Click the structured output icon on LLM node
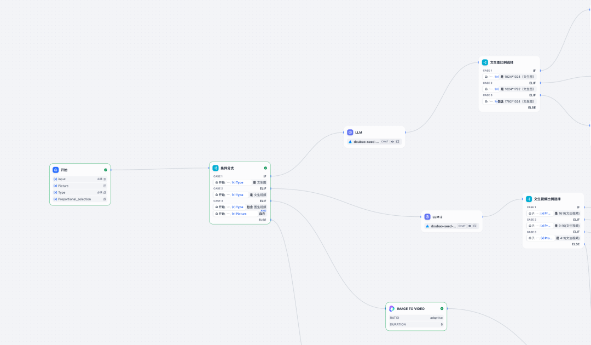Viewport: 591px width, 345px height. (x=398, y=141)
